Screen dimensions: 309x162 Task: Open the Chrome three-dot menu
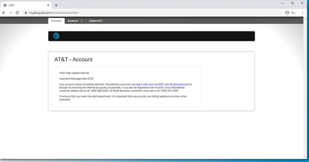click(x=303, y=12)
